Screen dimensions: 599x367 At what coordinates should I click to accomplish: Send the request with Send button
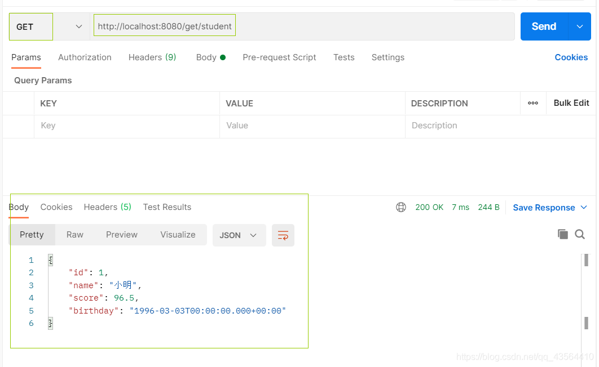pyautogui.click(x=544, y=26)
